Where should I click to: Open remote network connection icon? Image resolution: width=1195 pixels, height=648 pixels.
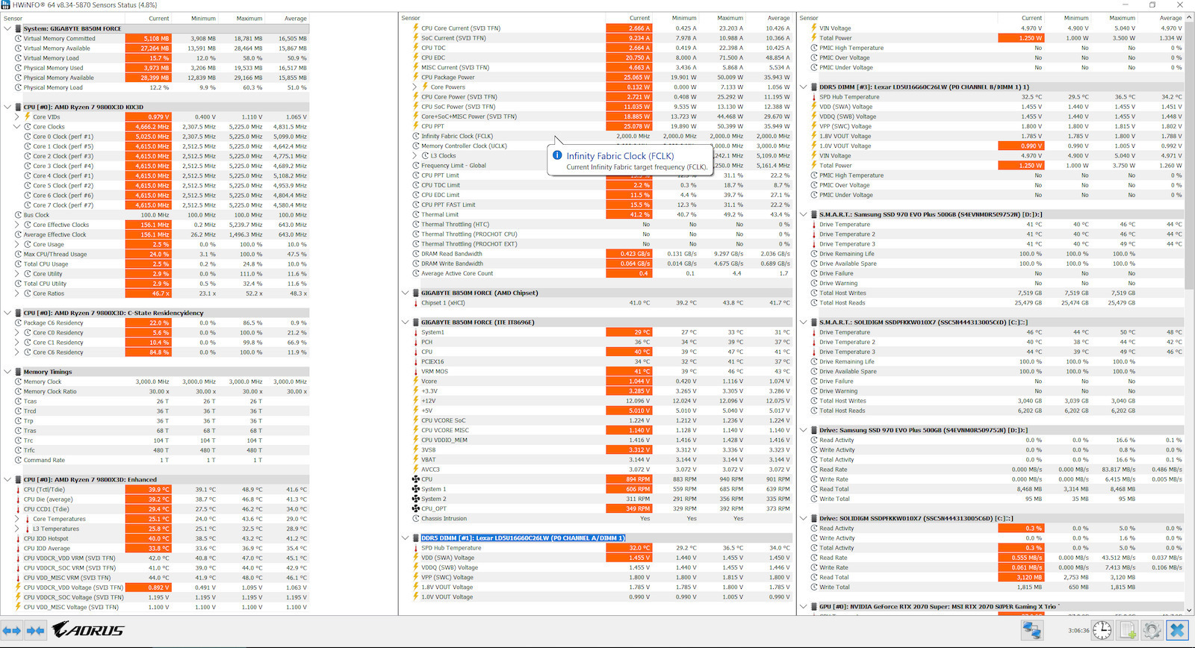click(x=1032, y=631)
